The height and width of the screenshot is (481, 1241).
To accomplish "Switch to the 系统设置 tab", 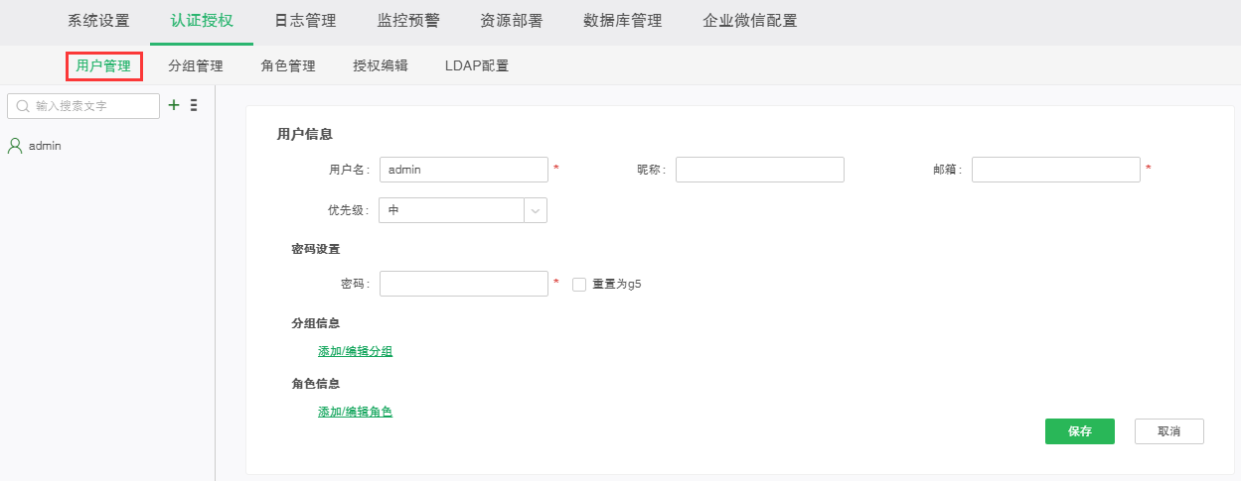I will pos(98,21).
